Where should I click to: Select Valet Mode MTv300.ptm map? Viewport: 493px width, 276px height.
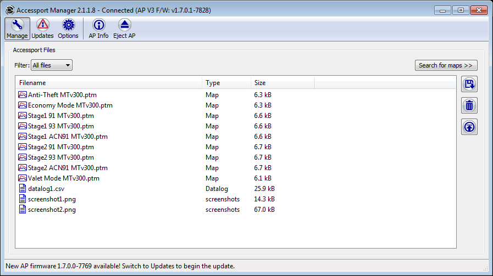coord(64,178)
